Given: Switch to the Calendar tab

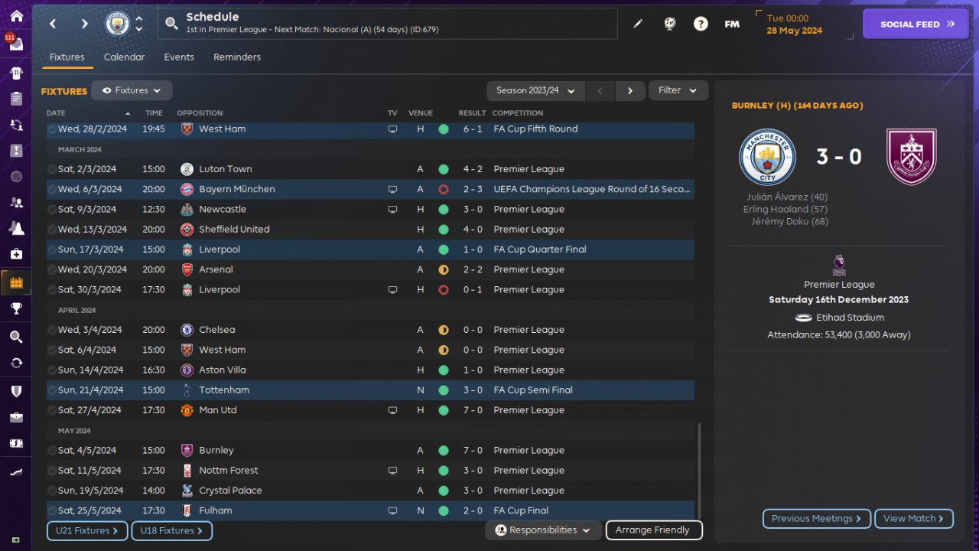Looking at the screenshot, I should tap(124, 57).
